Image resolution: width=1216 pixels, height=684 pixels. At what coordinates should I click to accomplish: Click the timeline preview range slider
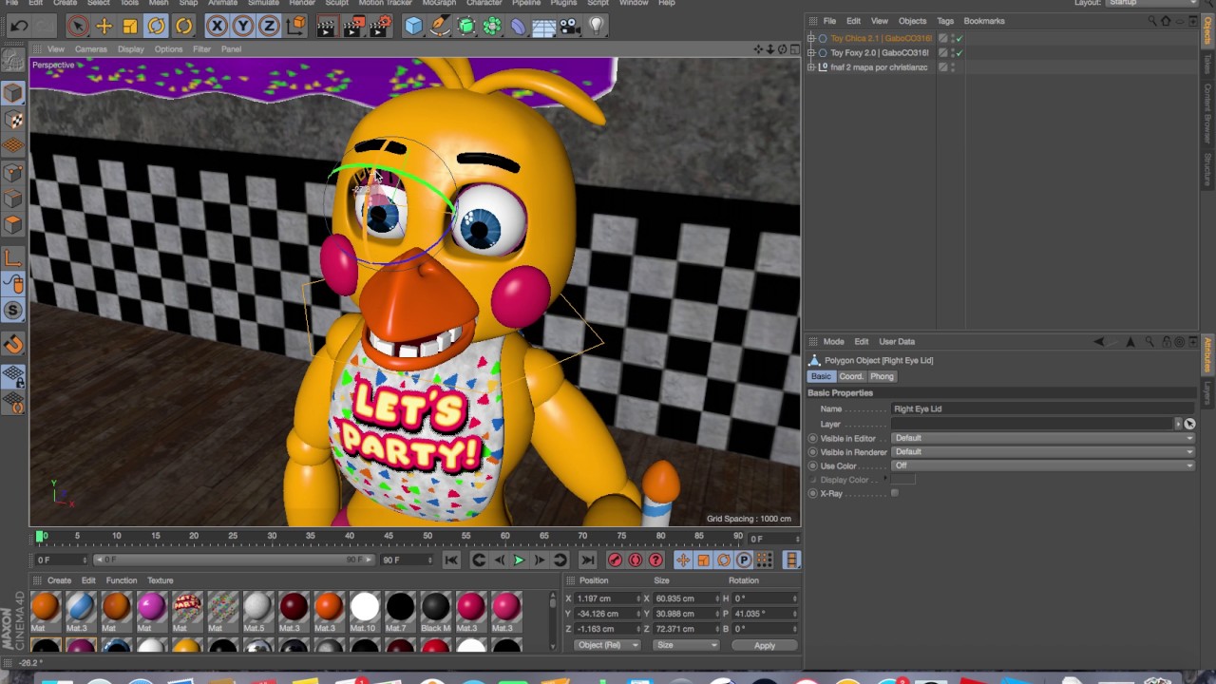233,560
